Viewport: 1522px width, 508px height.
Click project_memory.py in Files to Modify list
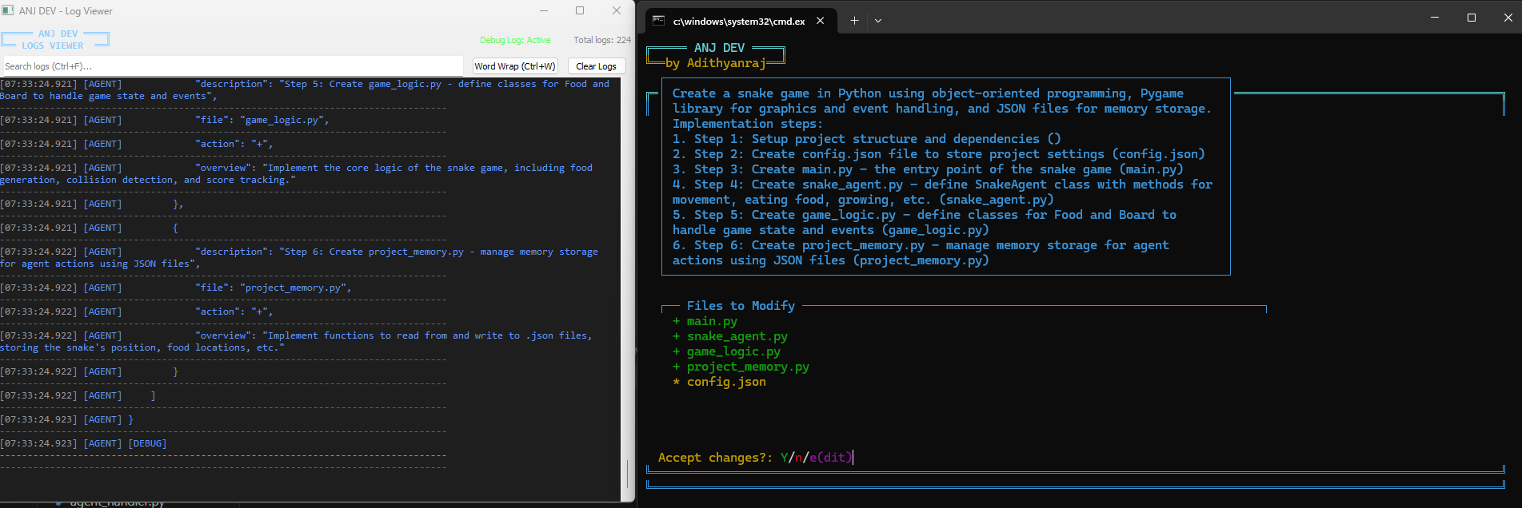tap(748, 367)
